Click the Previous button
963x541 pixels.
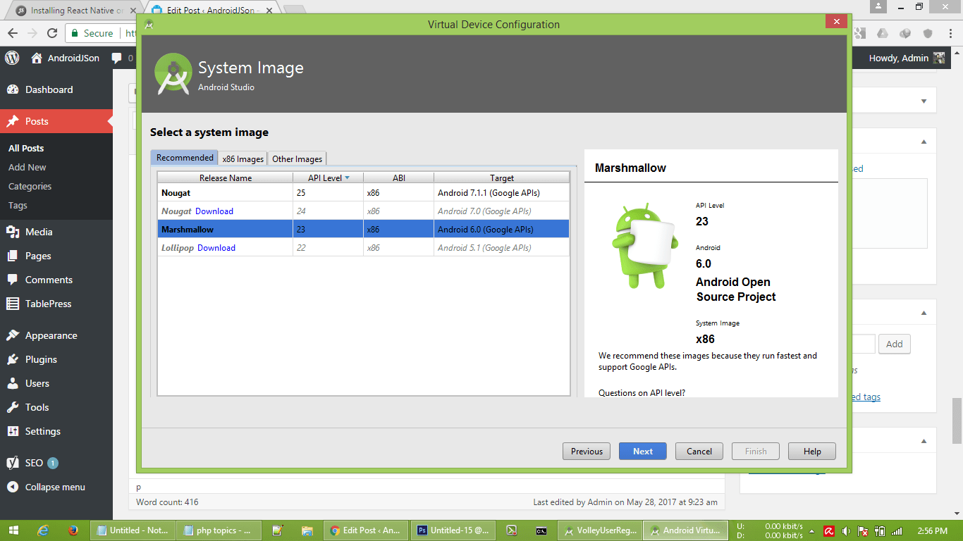pyautogui.click(x=587, y=452)
